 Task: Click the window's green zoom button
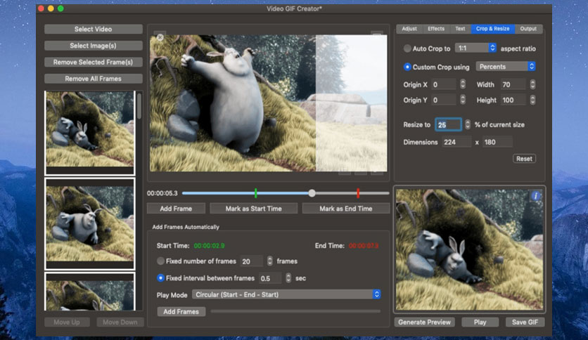[60, 8]
